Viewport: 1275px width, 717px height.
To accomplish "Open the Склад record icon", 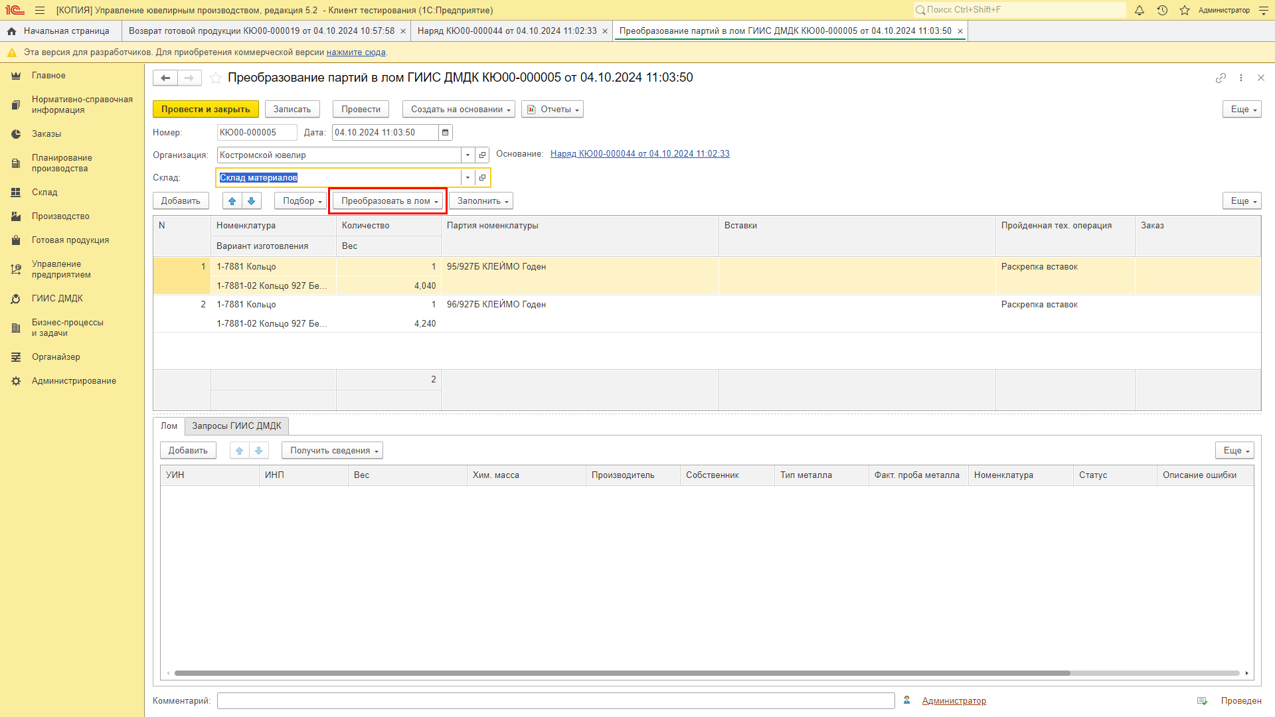I will pyautogui.click(x=483, y=178).
